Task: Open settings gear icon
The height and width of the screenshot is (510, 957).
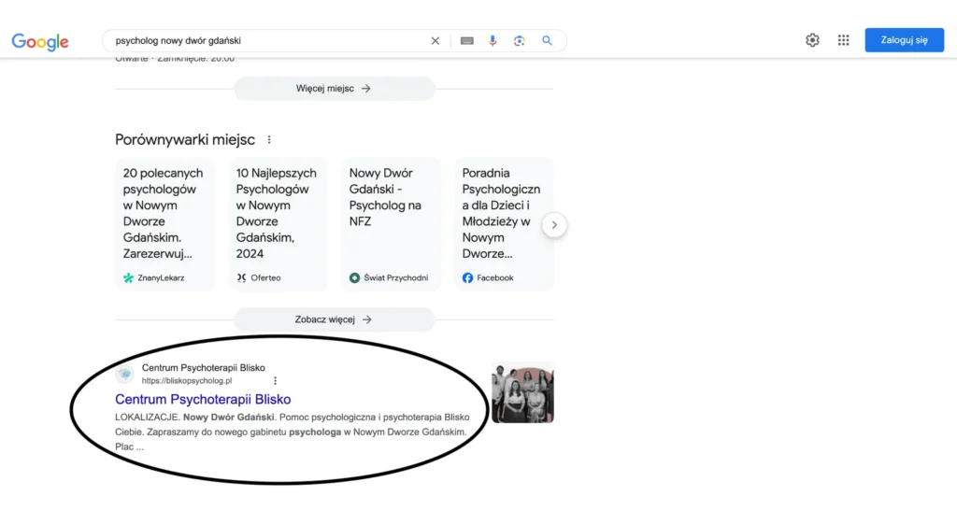Action: point(812,40)
